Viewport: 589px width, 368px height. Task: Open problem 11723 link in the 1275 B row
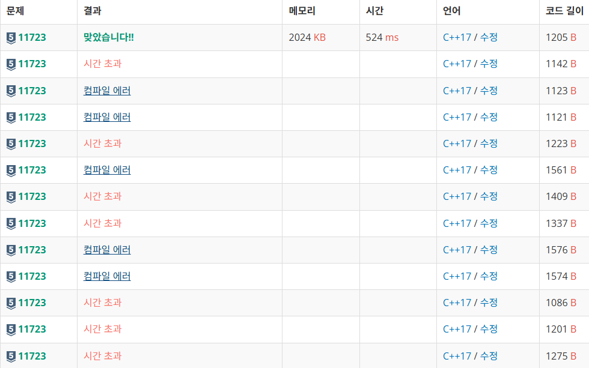pos(32,356)
